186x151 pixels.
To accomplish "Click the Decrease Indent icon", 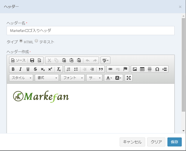I will click(85, 69).
